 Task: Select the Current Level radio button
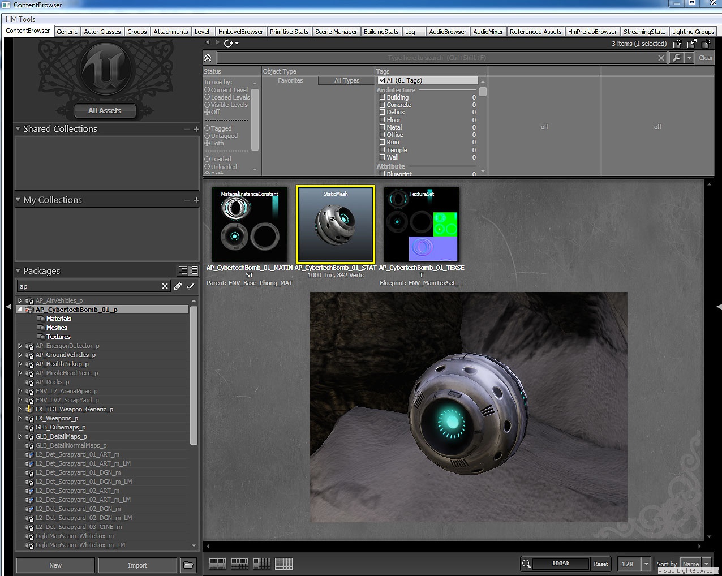click(x=207, y=90)
